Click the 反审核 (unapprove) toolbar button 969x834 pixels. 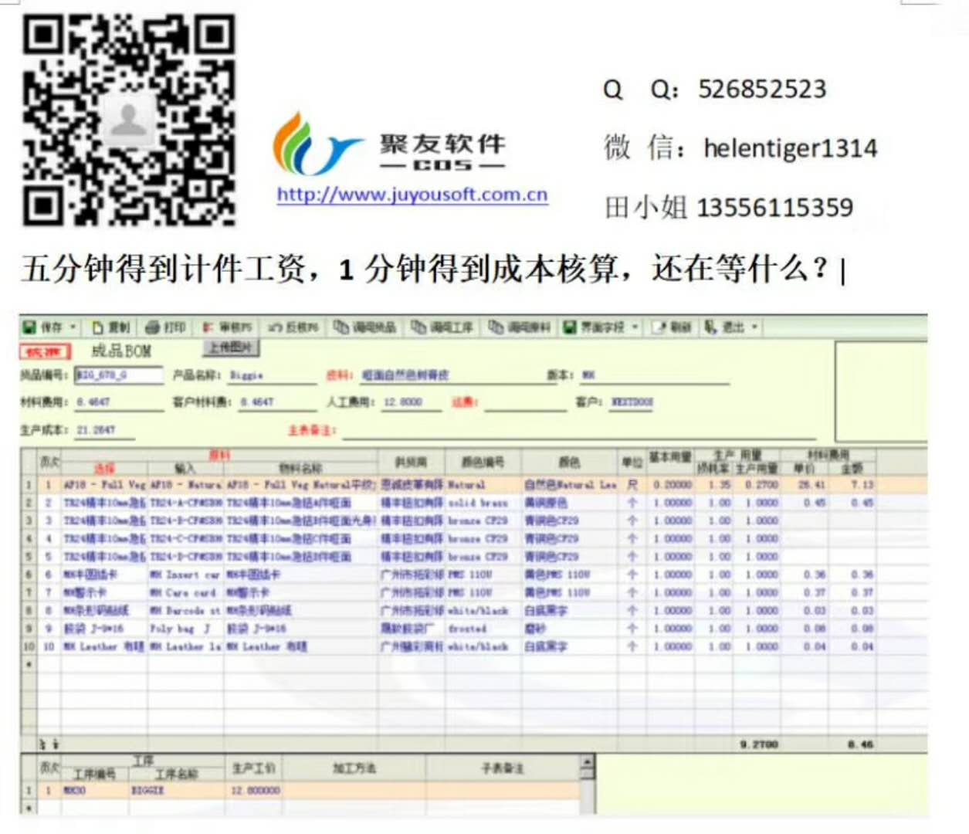pos(293,327)
